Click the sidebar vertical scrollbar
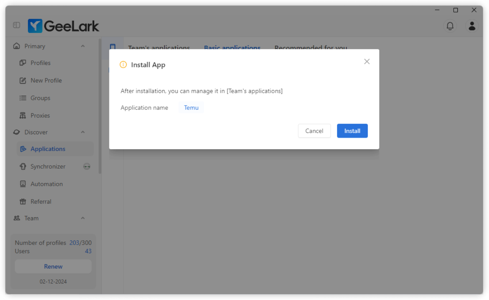 (100, 106)
